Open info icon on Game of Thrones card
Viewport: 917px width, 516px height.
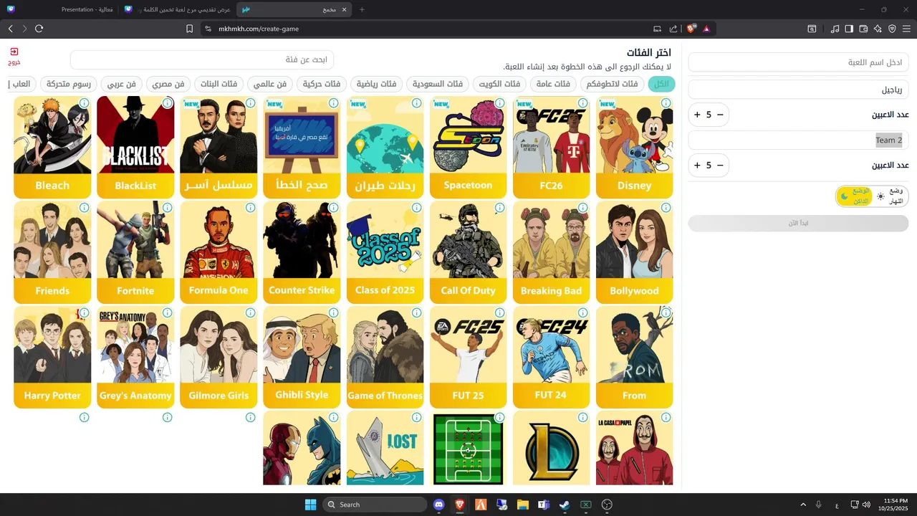[417, 313]
